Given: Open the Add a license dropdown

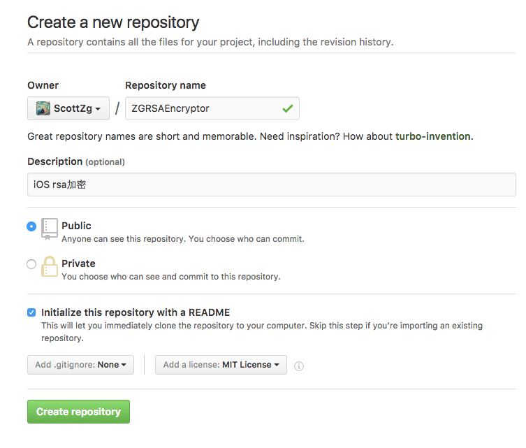Looking at the screenshot, I should [221, 365].
